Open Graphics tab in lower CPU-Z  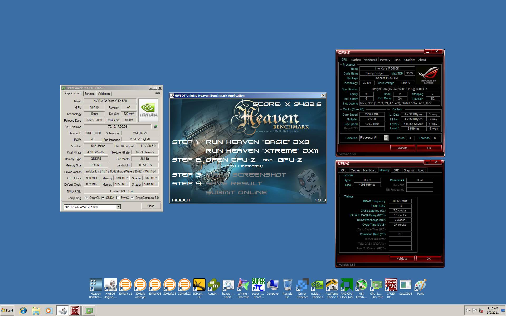(409, 170)
